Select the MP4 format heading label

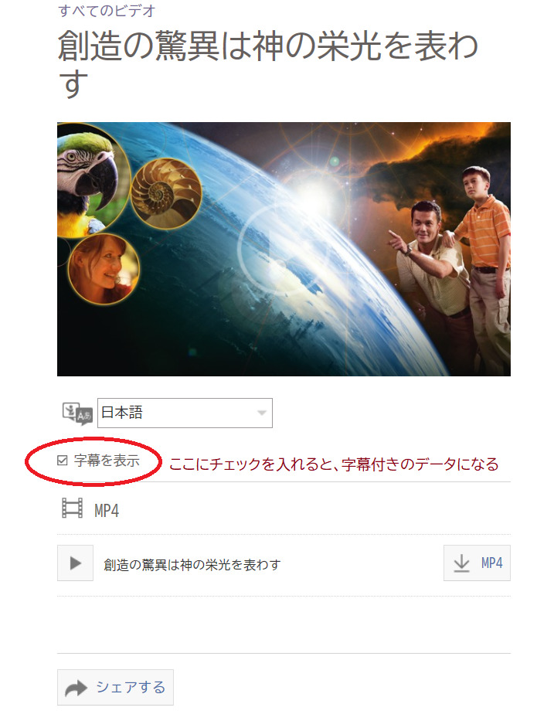(107, 510)
